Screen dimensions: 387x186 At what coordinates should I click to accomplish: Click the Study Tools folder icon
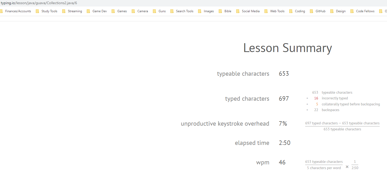(x=37, y=11)
